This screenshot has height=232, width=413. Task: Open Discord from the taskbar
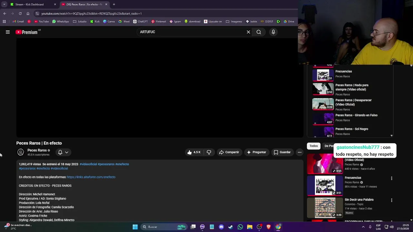point(221,227)
